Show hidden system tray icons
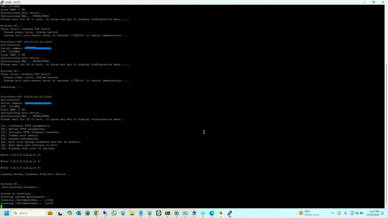The image size is (388, 218). 333,213
